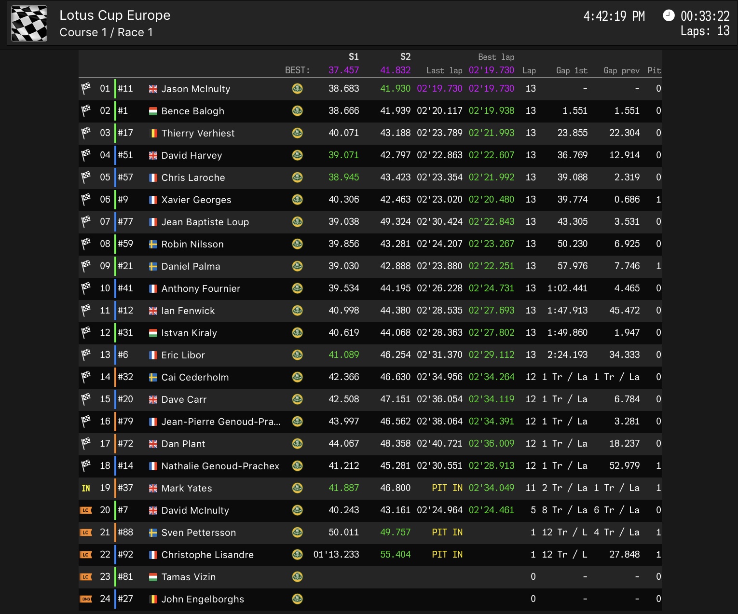
Task: Click the Lotus badge in Bence Balogh's row
Action: (x=298, y=110)
